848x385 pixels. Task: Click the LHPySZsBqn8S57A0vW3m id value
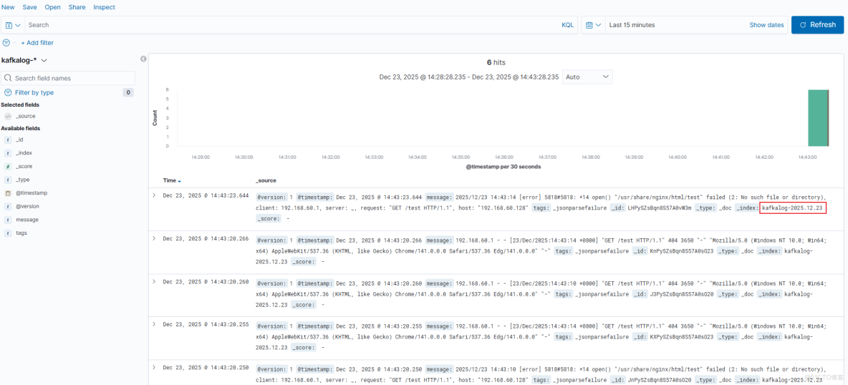click(659, 208)
